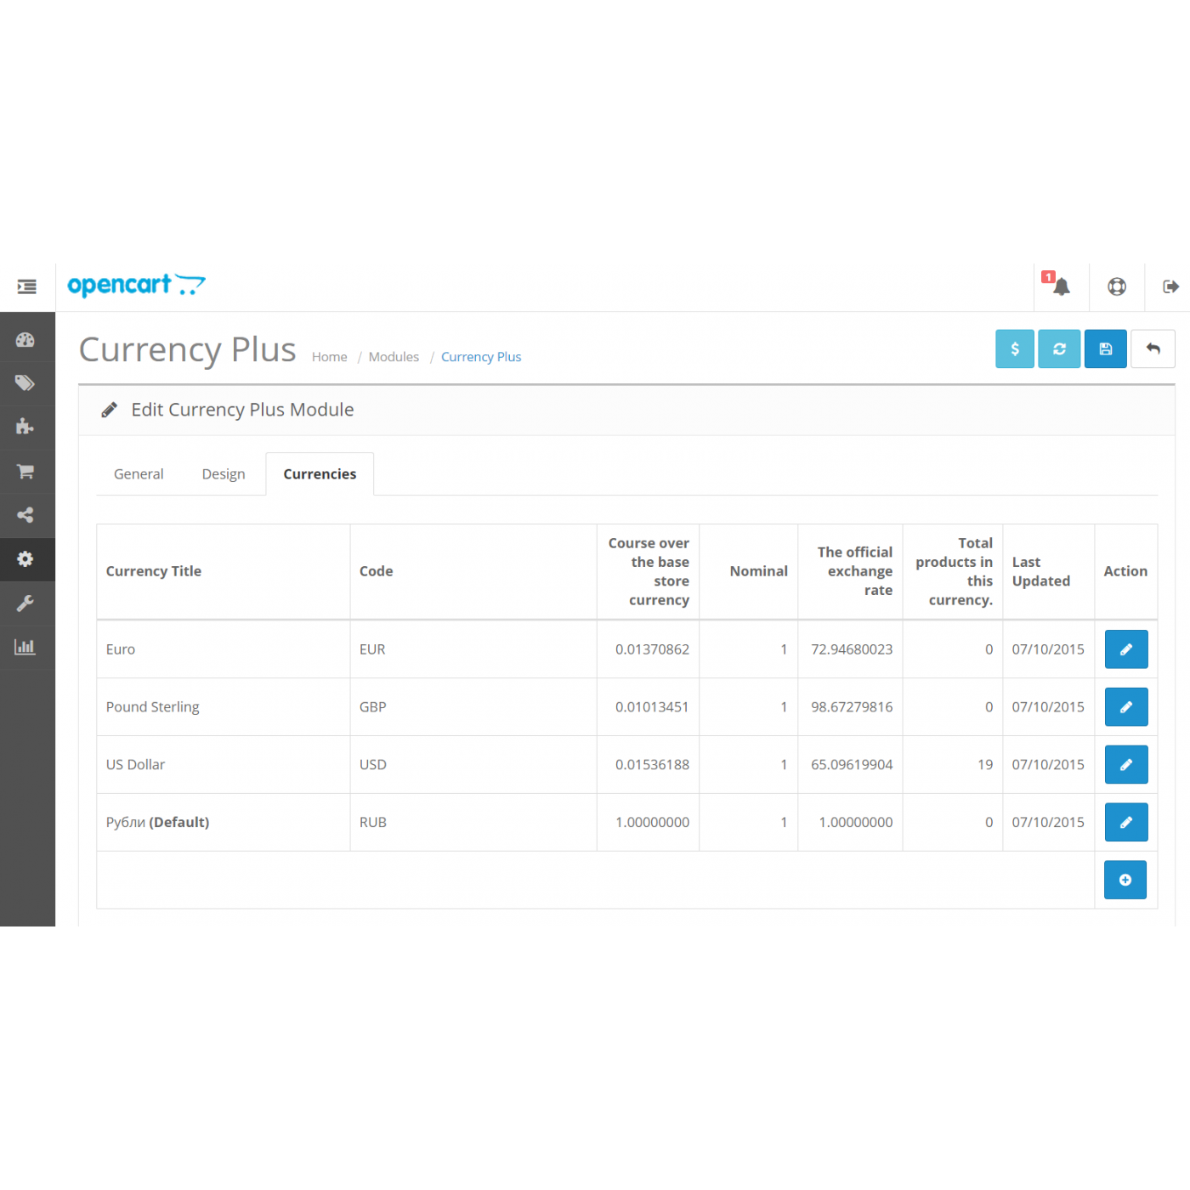
Task: Click the dollar sign currency button
Action: 1015,348
